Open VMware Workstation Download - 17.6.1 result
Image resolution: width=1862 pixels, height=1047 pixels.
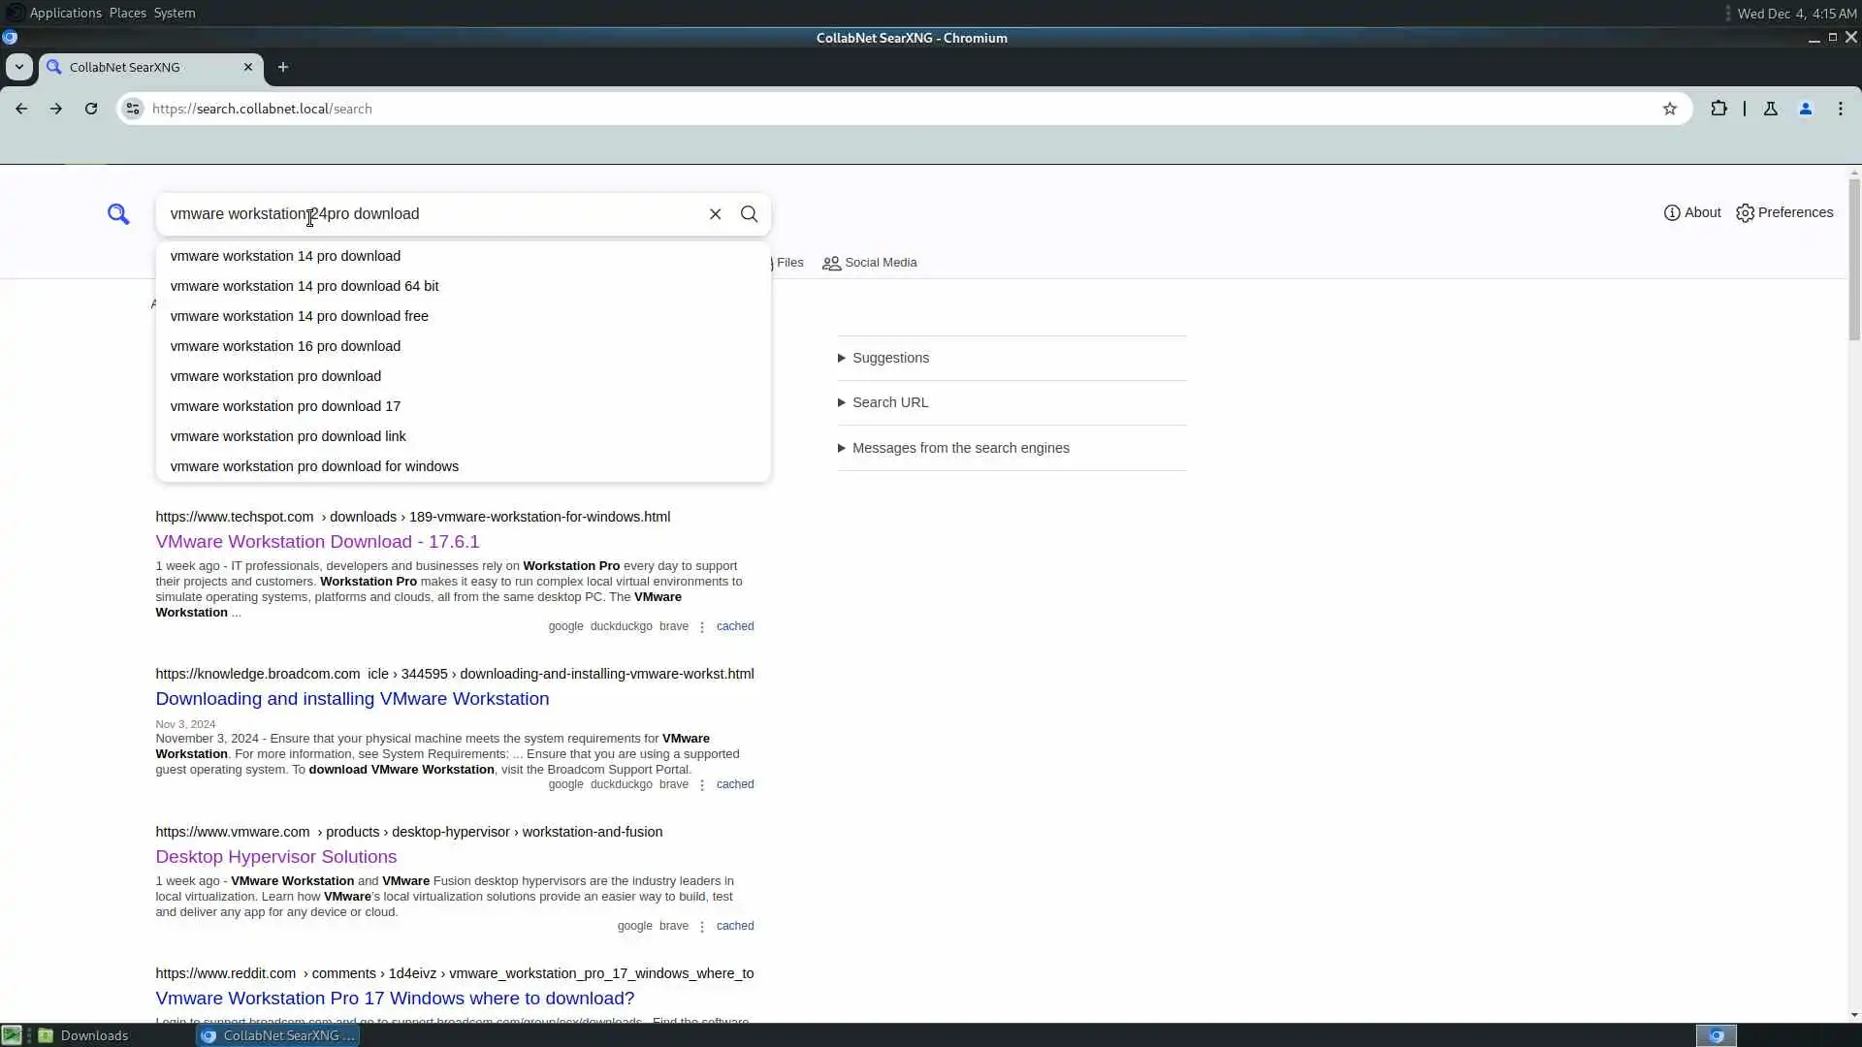[317, 542]
